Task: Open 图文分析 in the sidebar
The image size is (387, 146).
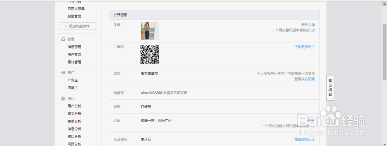Action: [x=74, y=114]
